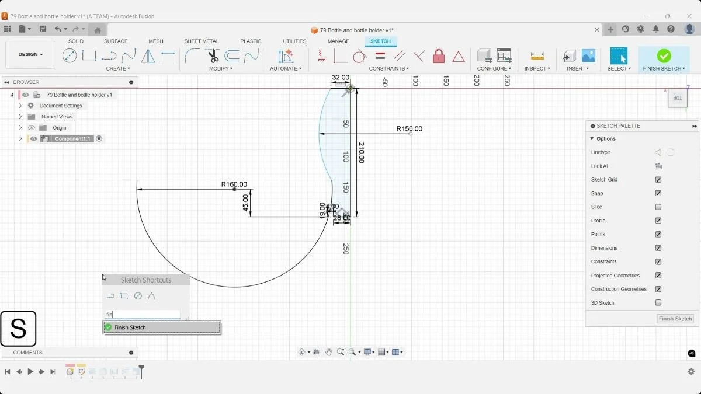This screenshot has width=701, height=394.
Task: Click the Save icon
Action: coord(43,29)
